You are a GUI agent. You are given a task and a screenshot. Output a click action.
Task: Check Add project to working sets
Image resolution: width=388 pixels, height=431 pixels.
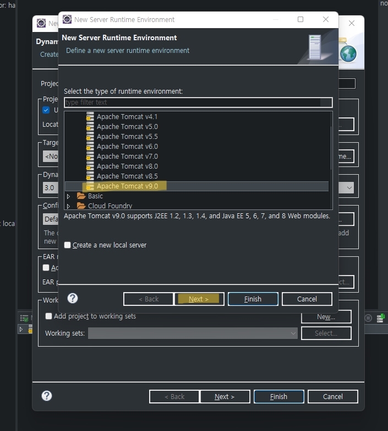tap(48, 316)
